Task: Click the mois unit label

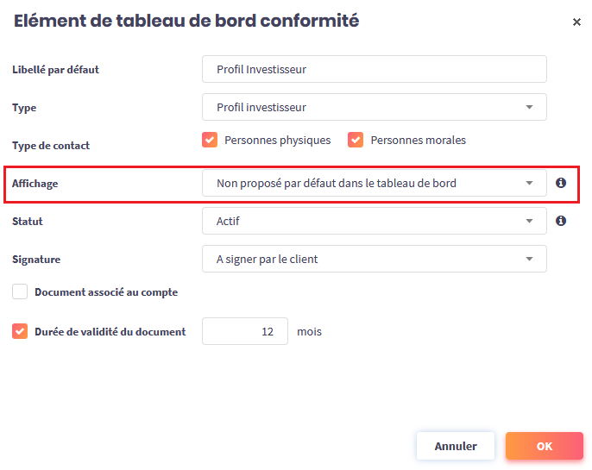Action: [309, 331]
